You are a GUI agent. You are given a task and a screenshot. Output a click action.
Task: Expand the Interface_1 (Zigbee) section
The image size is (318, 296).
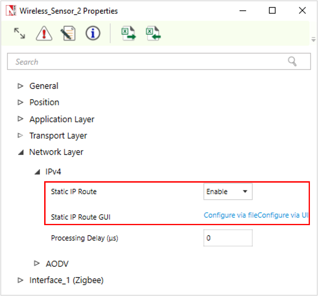click(x=20, y=280)
